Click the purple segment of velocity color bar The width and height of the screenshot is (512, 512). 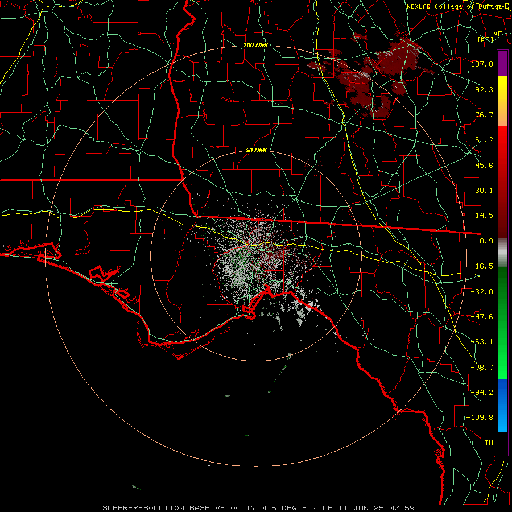[x=502, y=63]
